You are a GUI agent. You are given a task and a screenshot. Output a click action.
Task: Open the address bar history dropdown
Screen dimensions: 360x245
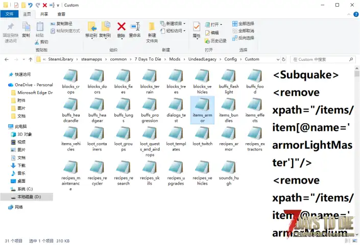(x=278, y=59)
